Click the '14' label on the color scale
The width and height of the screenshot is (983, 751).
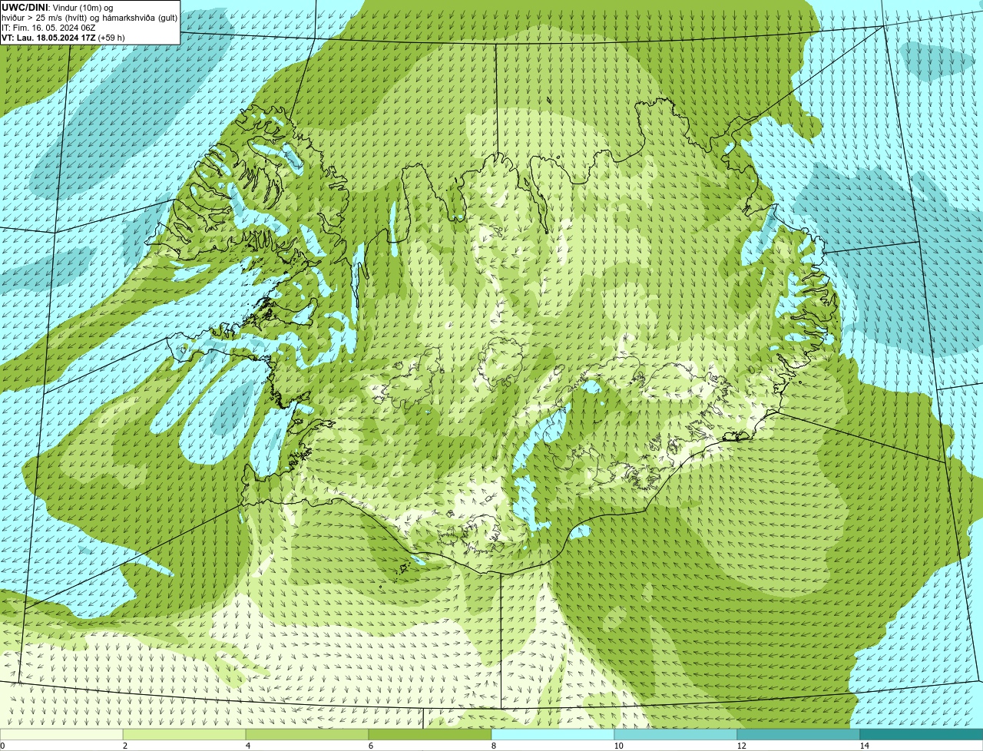point(865,746)
